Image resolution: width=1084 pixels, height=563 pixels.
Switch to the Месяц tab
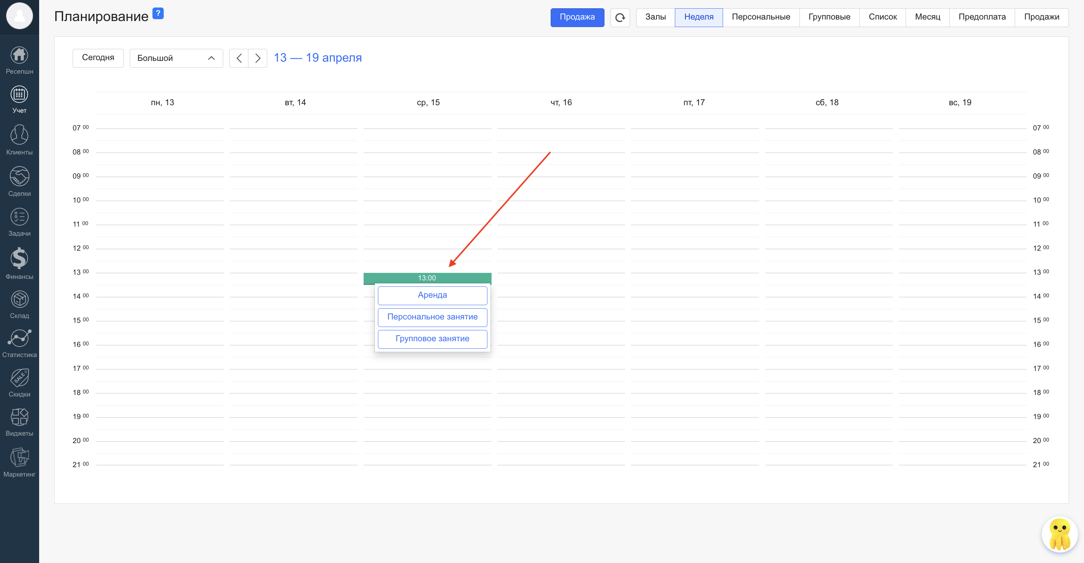coord(927,17)
